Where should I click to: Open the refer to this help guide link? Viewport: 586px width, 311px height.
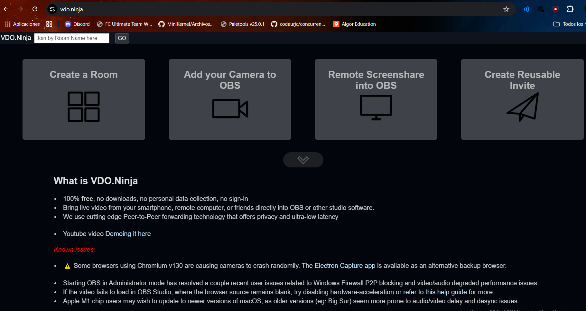435,292
